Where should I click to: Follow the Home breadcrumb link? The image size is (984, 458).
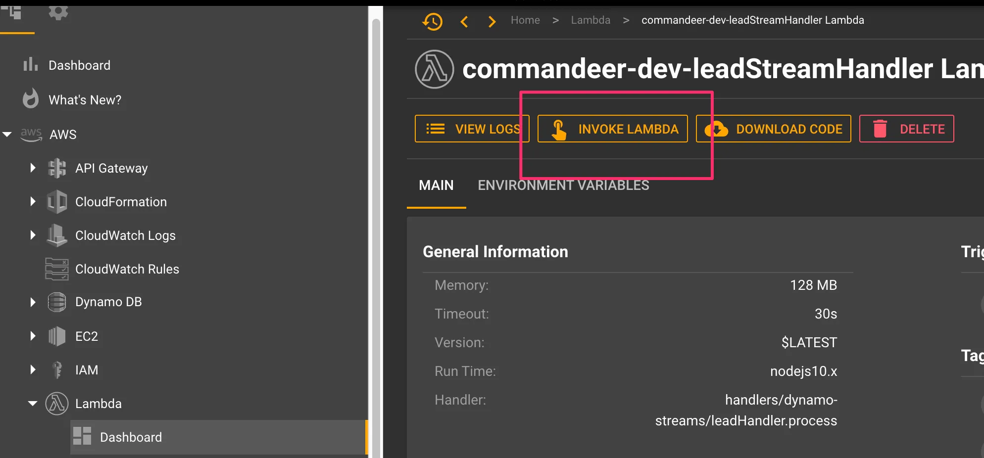[525, 20]
